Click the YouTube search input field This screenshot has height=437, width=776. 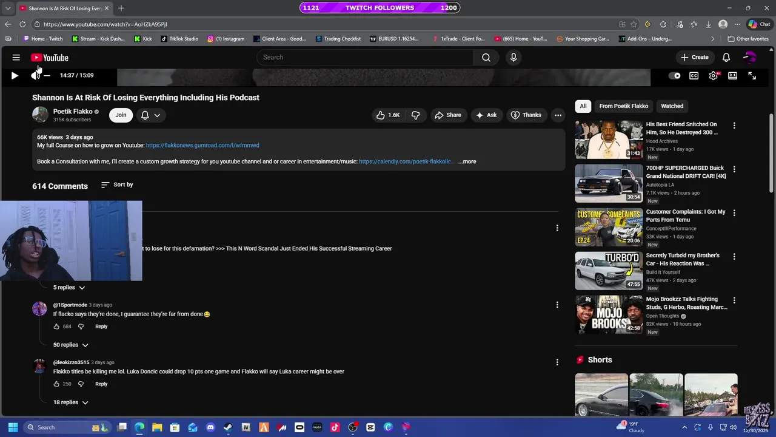[365, 57]
